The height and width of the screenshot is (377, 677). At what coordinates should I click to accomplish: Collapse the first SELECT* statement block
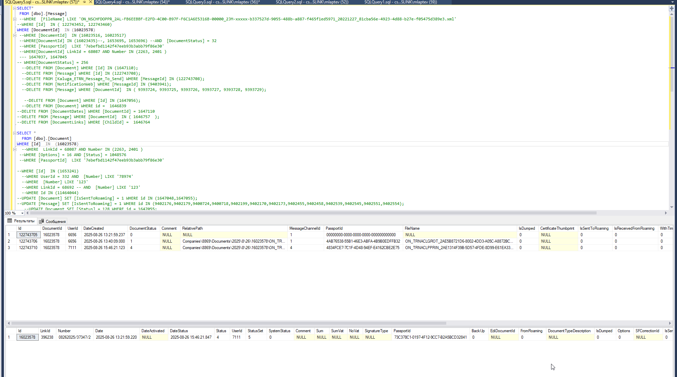coord(15,8)
